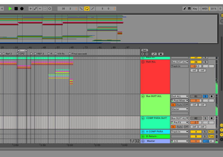Start playback with the green Play button
The height and width of the screenshot is (157, 223).
click(10, 9)
